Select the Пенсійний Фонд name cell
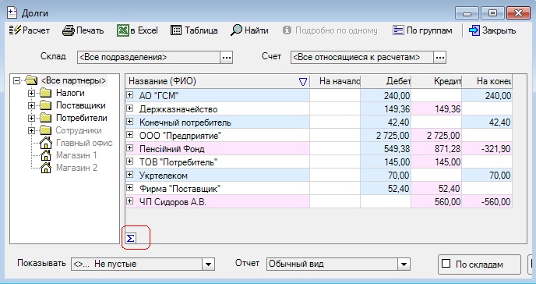Screen dimensions: 536x284 click(x=217, y=148)
